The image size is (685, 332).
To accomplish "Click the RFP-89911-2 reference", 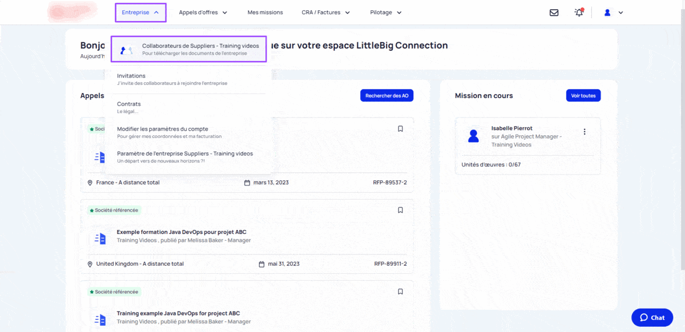I will pos(390,264).
